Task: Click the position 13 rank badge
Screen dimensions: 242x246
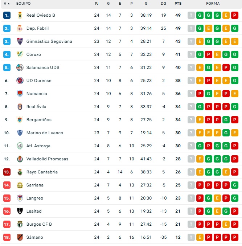Action: (7, 172)
